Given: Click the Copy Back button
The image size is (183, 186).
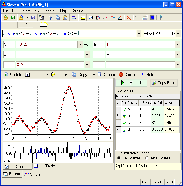Looking at the screenshot, I should point(164,83).
